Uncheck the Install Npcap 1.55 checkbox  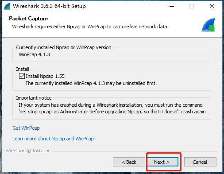22,76
